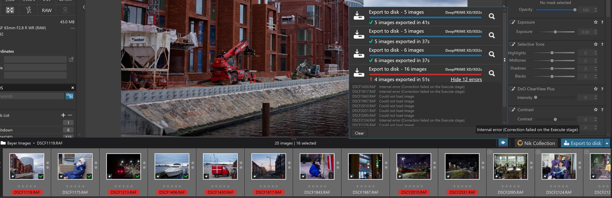Collapse the left panel with chevron
612x198 pixels.
84,7
